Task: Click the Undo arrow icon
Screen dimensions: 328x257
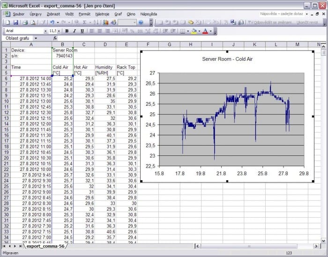Action: tap(52, 22)
